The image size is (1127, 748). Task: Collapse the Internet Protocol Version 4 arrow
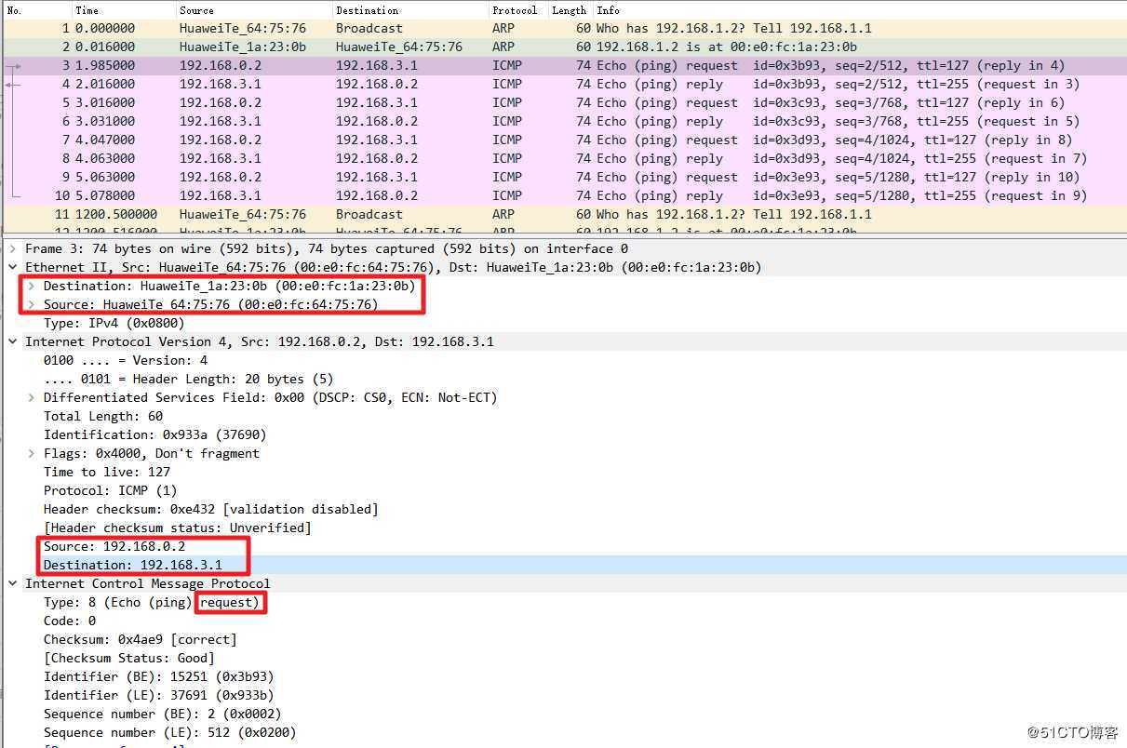pyautogui.click(x=13, y=341)
